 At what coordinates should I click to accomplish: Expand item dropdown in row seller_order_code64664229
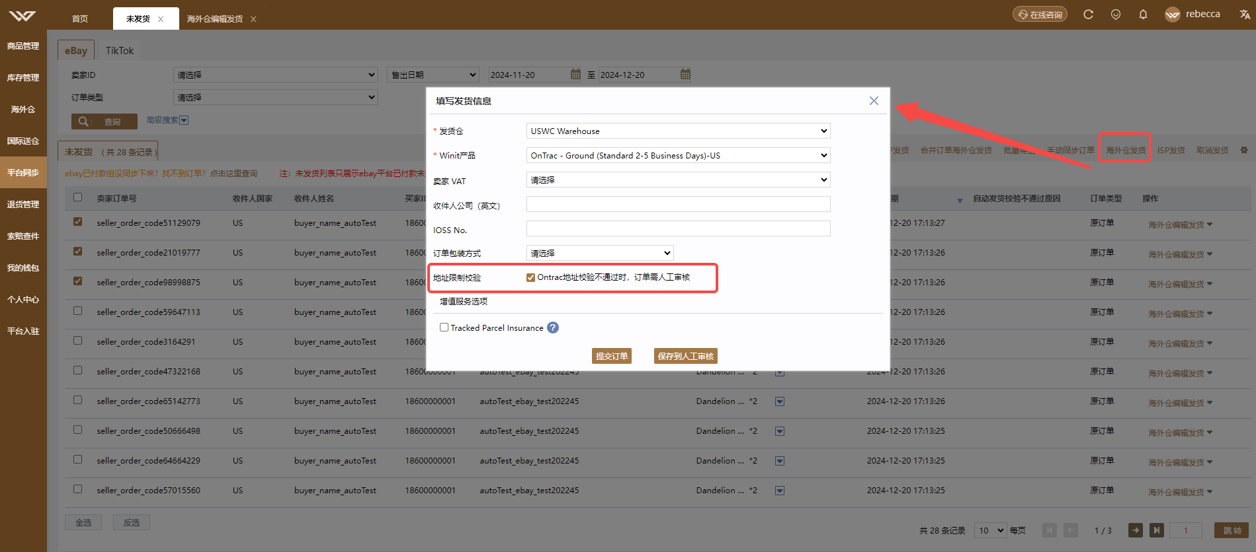tap(780, 461)
